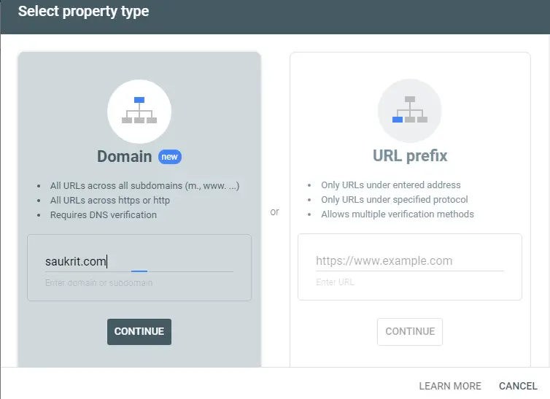Click the Domain property network icon
The width and height of the screenshot is (550, 399).
tap(139, 111)
